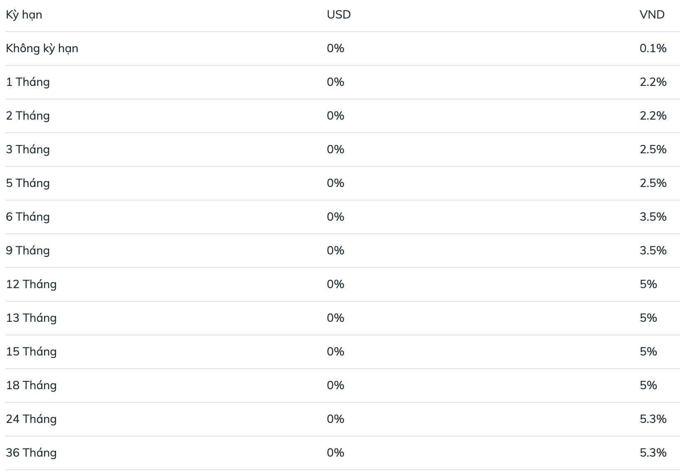Click USD rate for Không kỳ hạn

(x=335, y=48)
